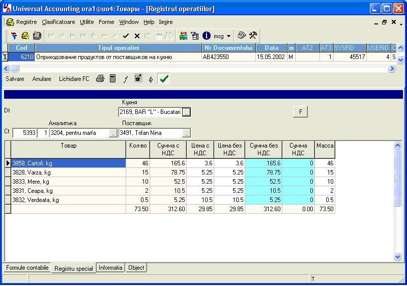This screenshot has height=286, width=407.
Task: Click down arrow of goods table scrollbar
Action: coord(397,256)
